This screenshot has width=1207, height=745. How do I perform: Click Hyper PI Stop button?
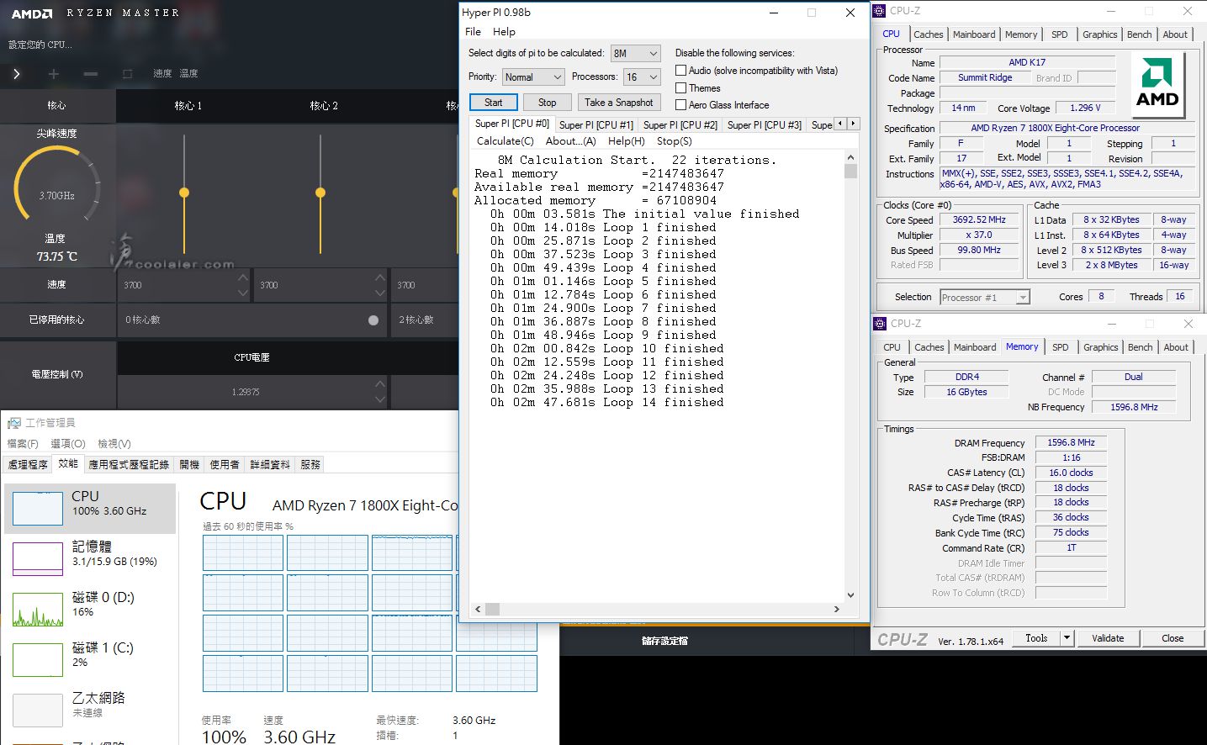tap(547, 102)
